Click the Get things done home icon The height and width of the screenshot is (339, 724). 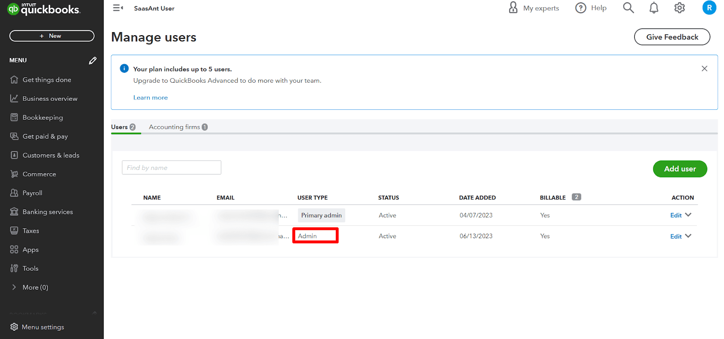tap(14, 80)
